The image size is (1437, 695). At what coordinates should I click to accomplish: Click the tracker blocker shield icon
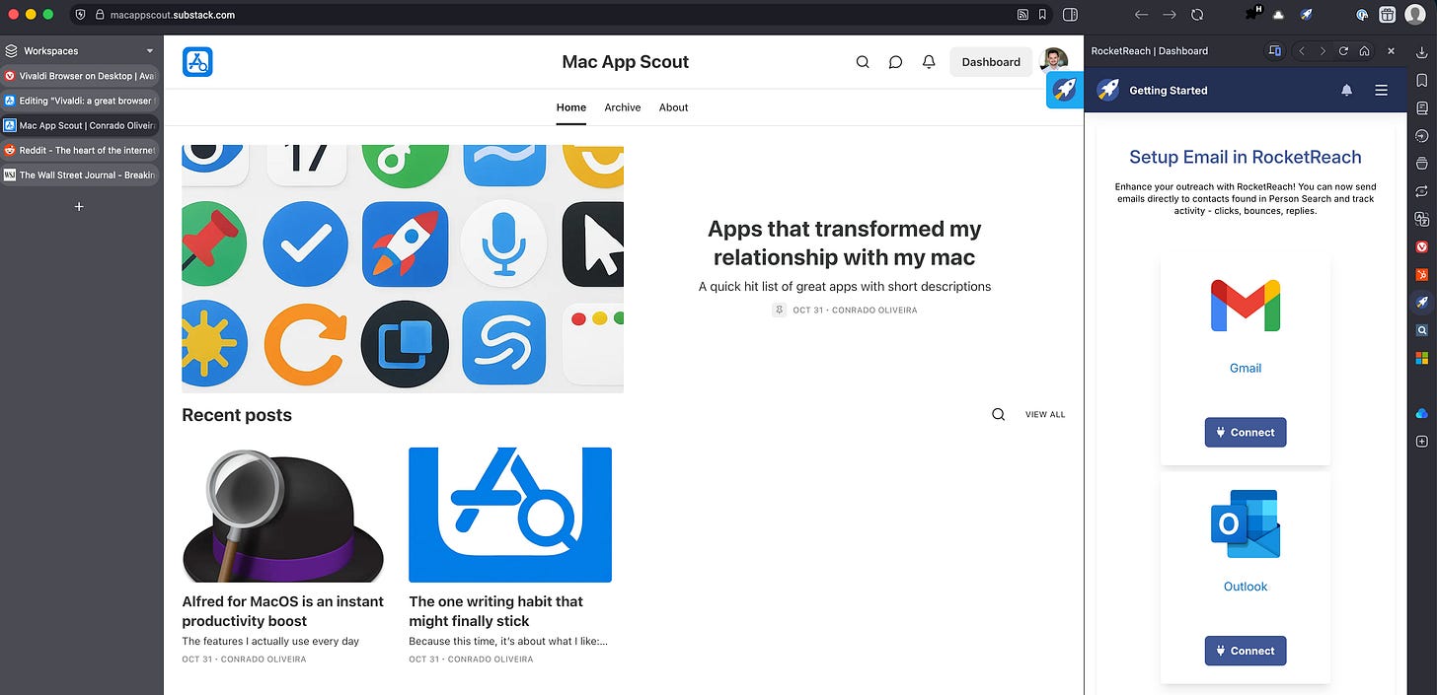80,15
